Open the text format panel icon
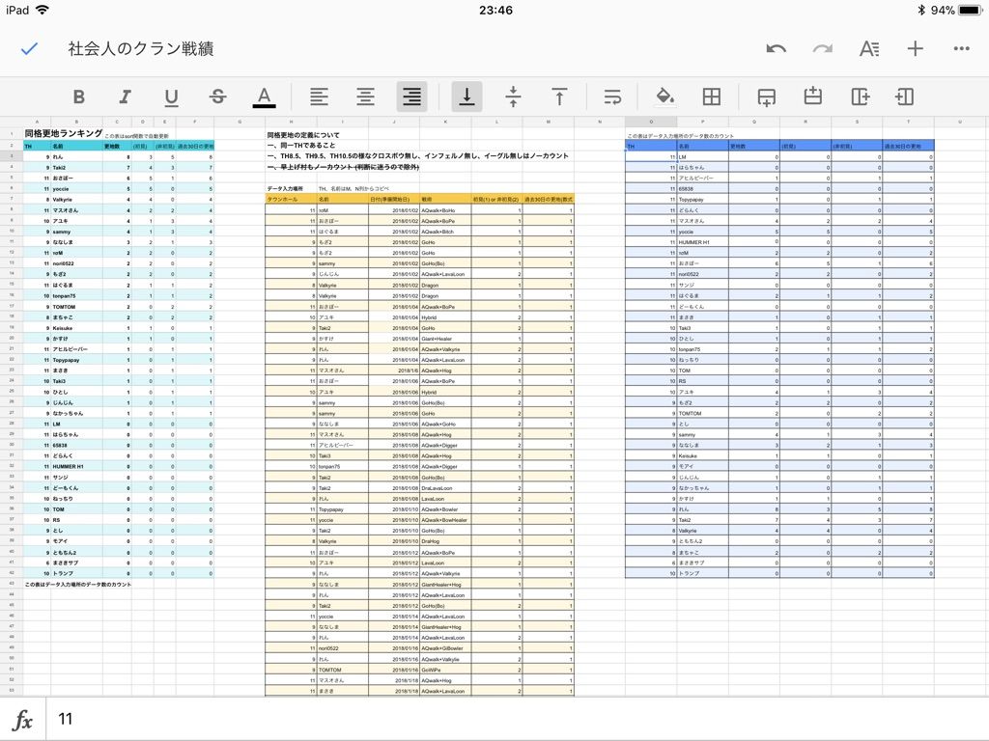The height and width of the screenshot is (741, 989). click(x=869, y=48)
